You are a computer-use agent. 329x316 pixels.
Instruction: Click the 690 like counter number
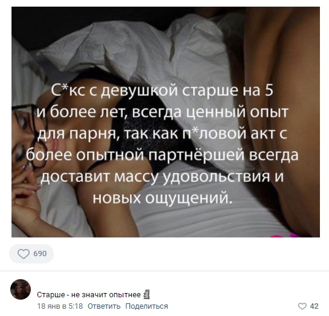pos(40,254)
